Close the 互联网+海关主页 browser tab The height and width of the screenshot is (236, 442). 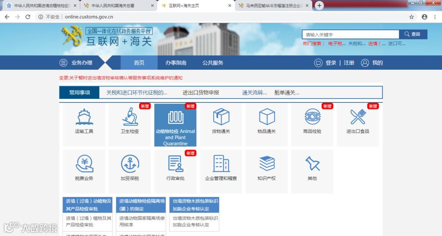pyautogui.click(x=230, y=6)
